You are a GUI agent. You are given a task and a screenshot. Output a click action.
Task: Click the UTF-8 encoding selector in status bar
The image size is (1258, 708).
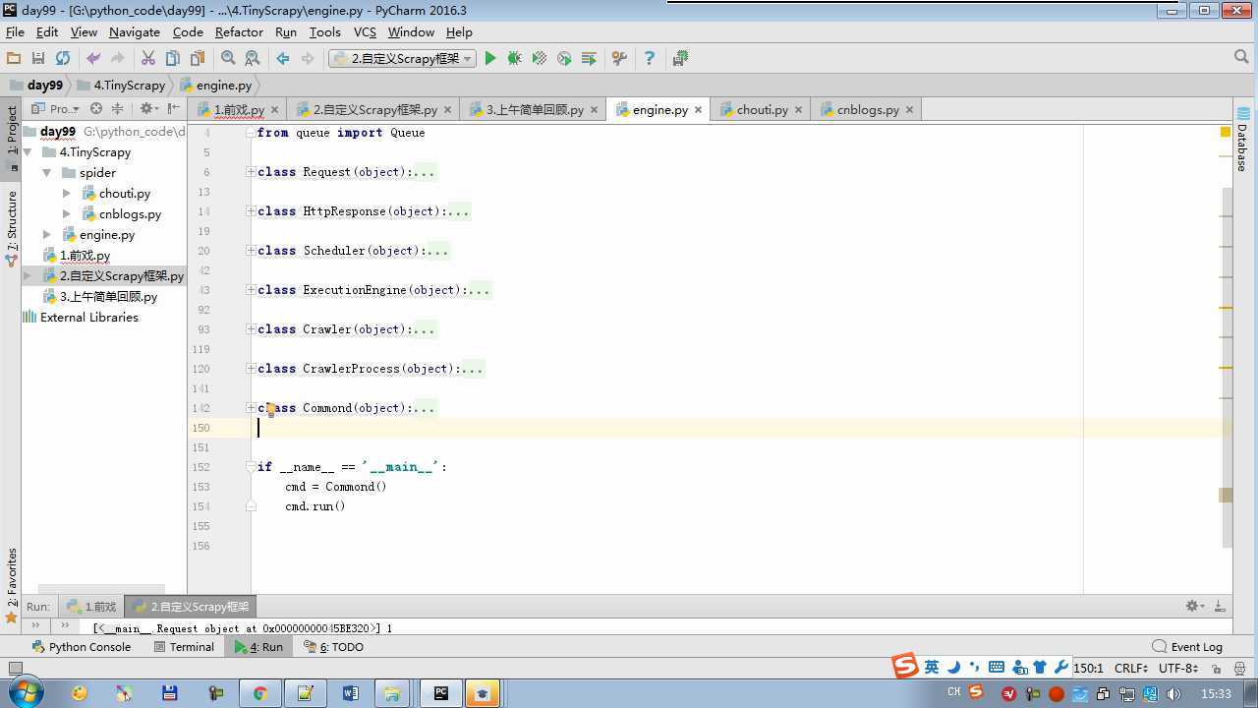pyautogui.click(x=1177, y=668)
